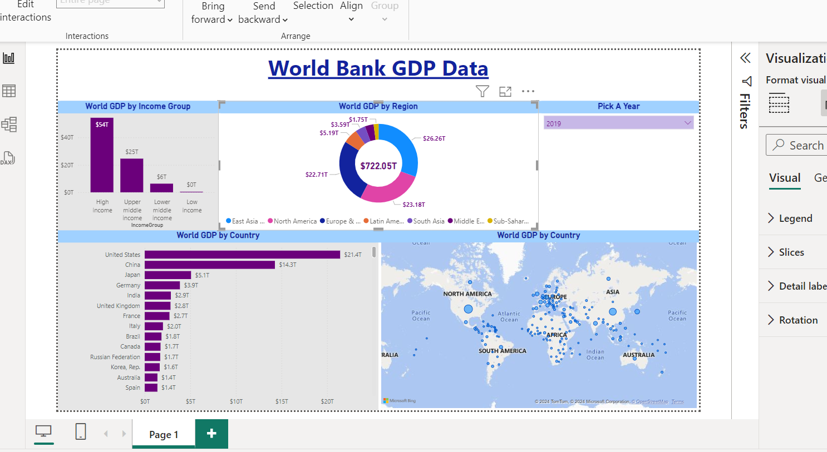
Task: Add a new page with plus button
Action: click(x=211, y=434)
